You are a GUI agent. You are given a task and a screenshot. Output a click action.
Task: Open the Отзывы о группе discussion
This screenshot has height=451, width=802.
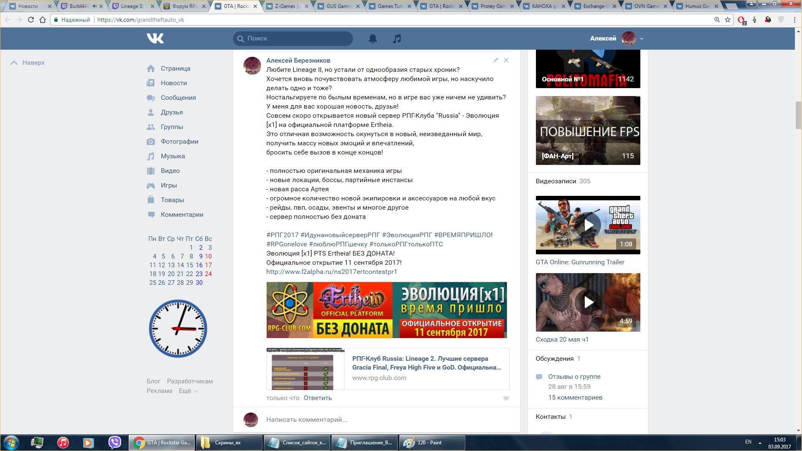(574, 377)
